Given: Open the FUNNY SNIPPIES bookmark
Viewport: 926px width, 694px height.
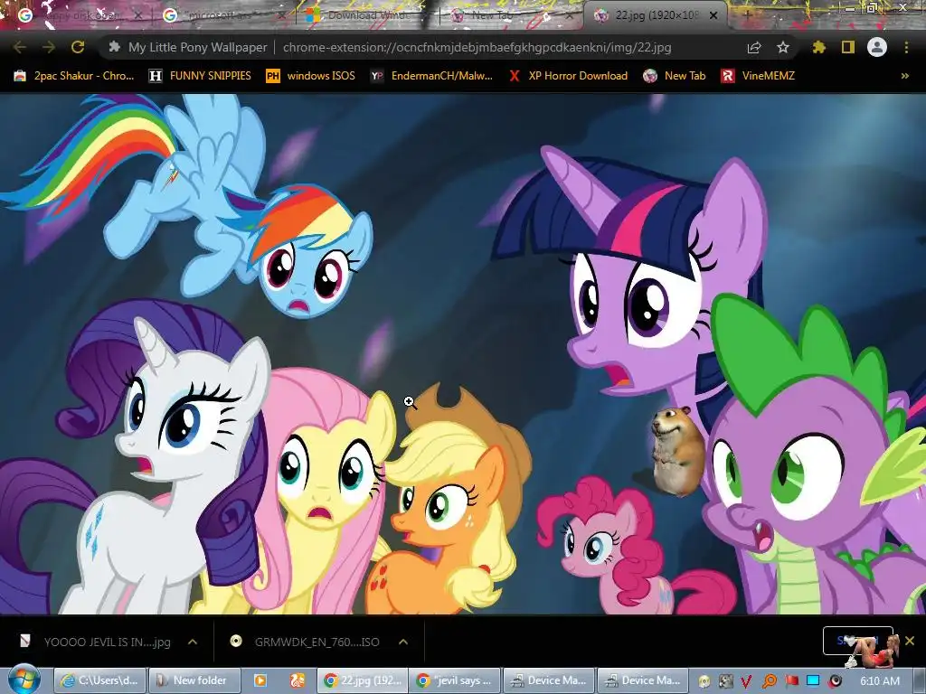Looking at the screenshot, I should click(x=200, y=76).
